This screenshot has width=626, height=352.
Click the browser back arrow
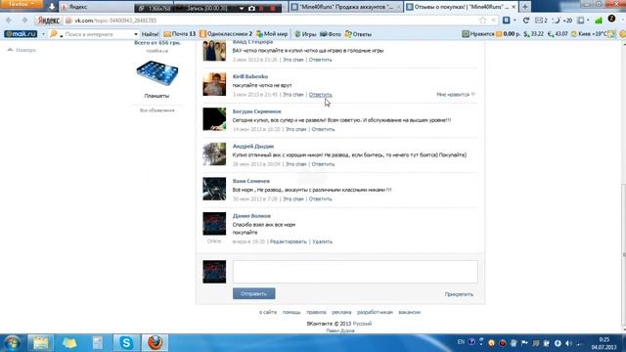click(9, 20)
